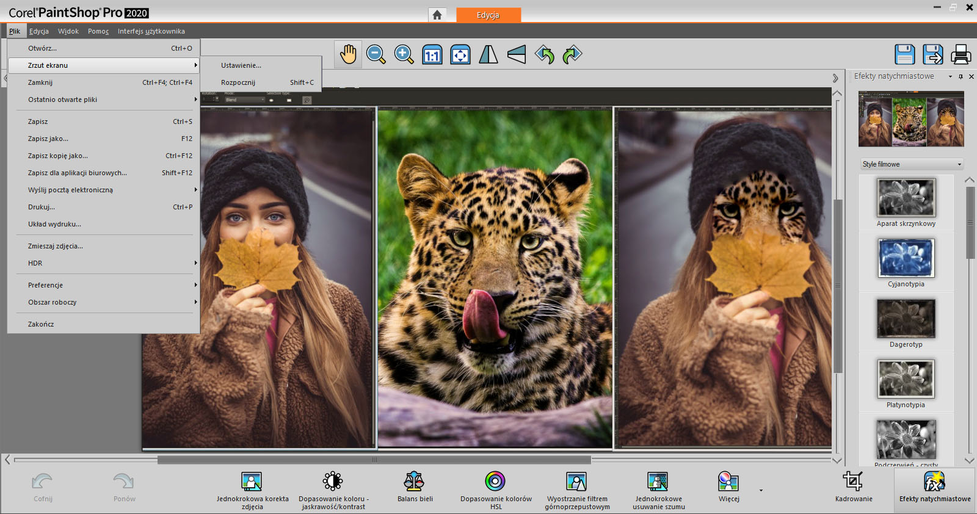
Task: Close the Efekty natychmiastowe panel
Action: [972, 76]
